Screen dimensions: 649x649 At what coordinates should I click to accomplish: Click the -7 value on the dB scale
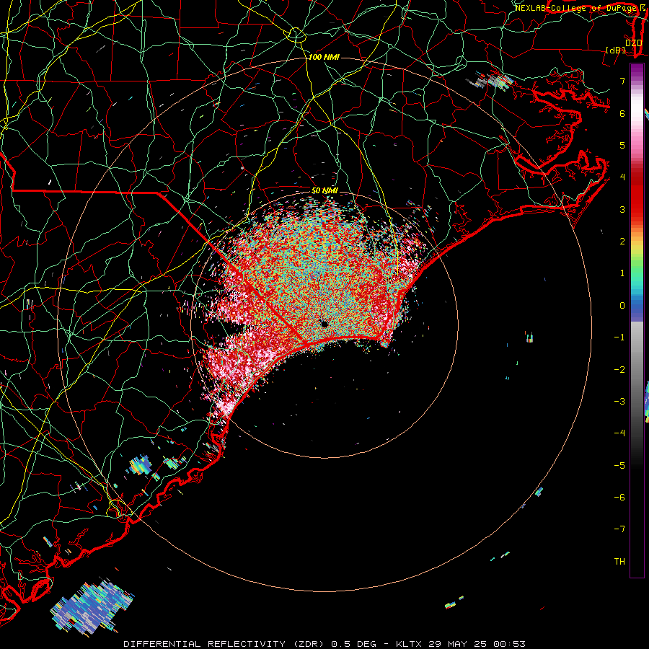coord(619,529)
